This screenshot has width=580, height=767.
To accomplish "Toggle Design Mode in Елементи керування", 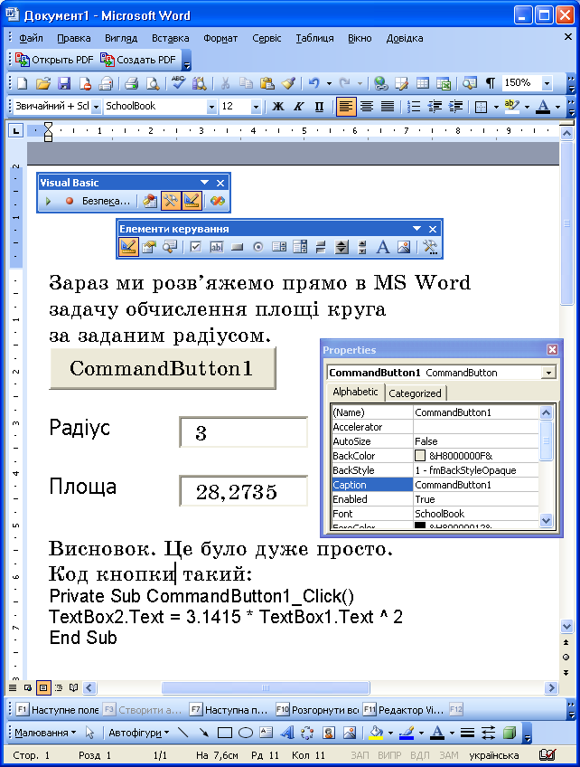I will coord(128,247).
